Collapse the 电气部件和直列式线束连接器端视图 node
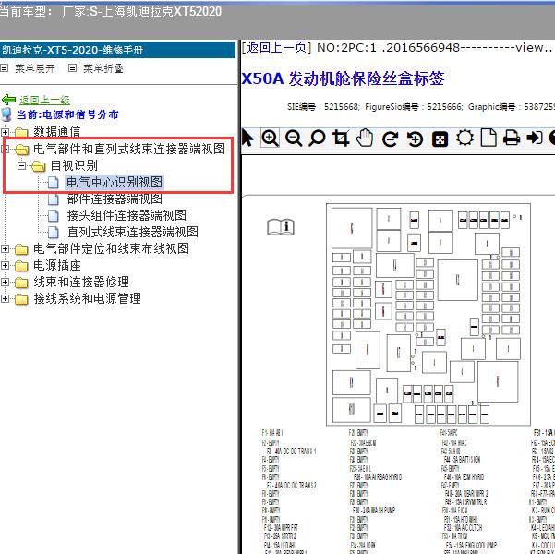The height and width of the screenshot is (554, 555). (x=5, y=149)
